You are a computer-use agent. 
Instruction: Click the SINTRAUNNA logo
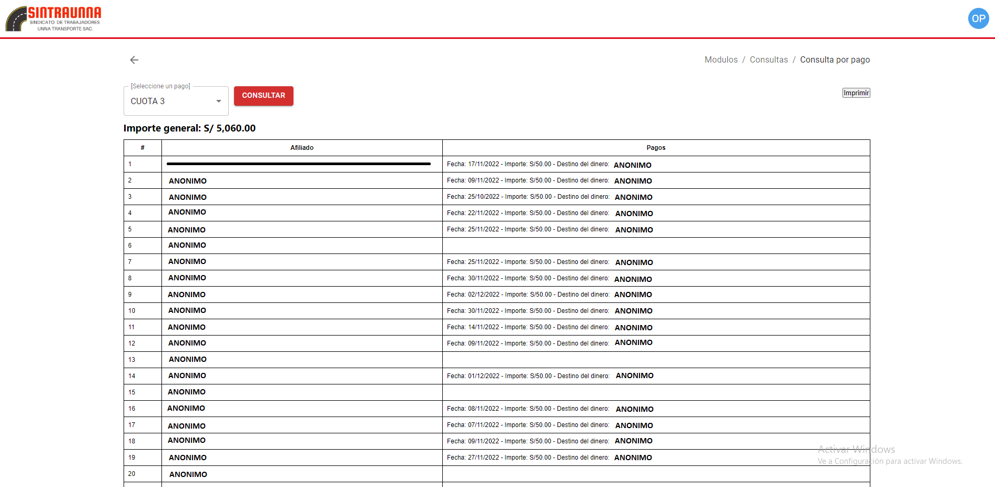[x=54, y=19]
